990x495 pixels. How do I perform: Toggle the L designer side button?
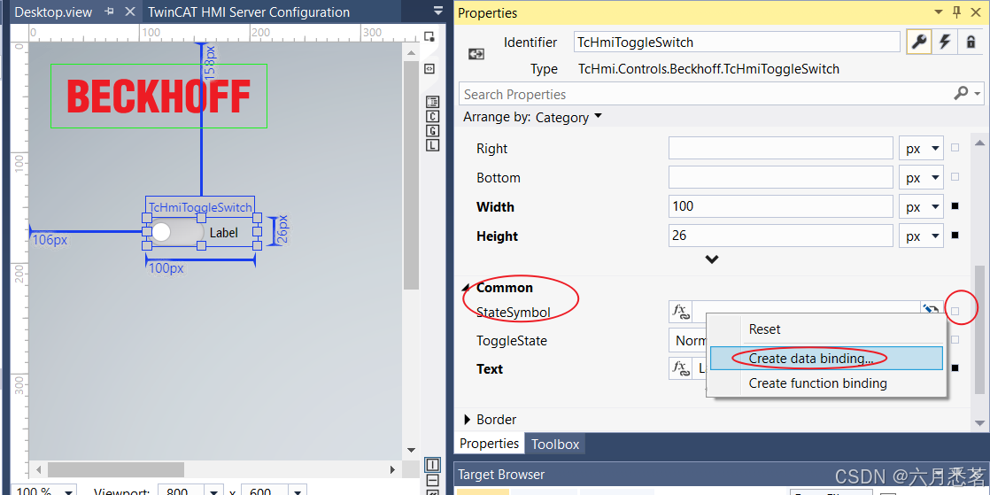pos(432,145)
